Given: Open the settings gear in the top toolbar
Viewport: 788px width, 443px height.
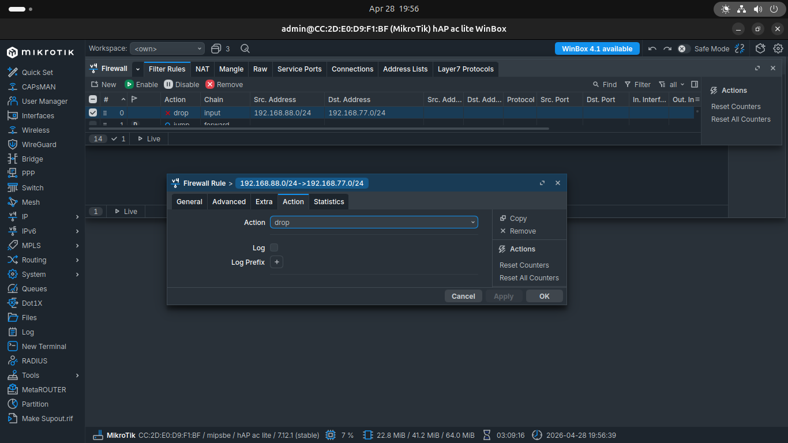Looking at the screenshot, I should click(x=778, y=48).
